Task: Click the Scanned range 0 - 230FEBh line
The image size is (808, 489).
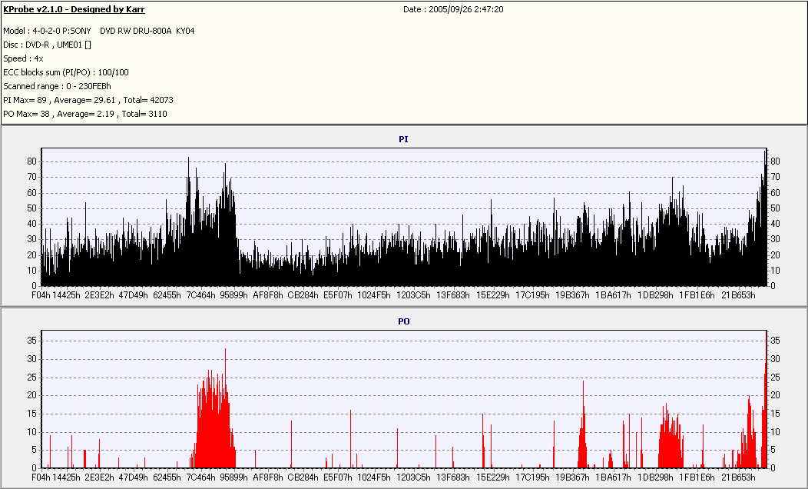Action: (57, 87)
